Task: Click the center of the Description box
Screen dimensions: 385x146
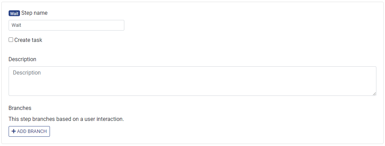Action: point(192,81)
